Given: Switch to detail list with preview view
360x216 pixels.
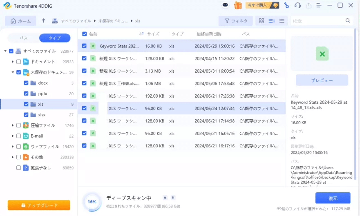Looking at the screenshot, I should (x=271, y=21).
